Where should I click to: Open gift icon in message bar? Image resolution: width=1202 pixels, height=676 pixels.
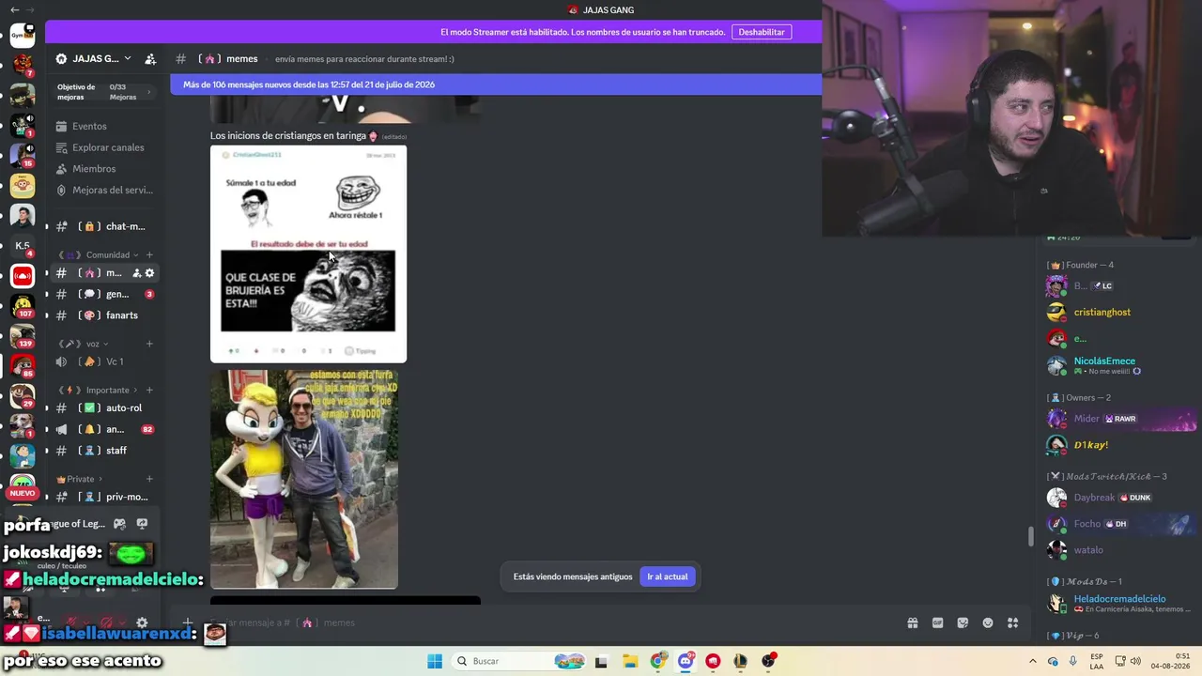tap(912, 622)
